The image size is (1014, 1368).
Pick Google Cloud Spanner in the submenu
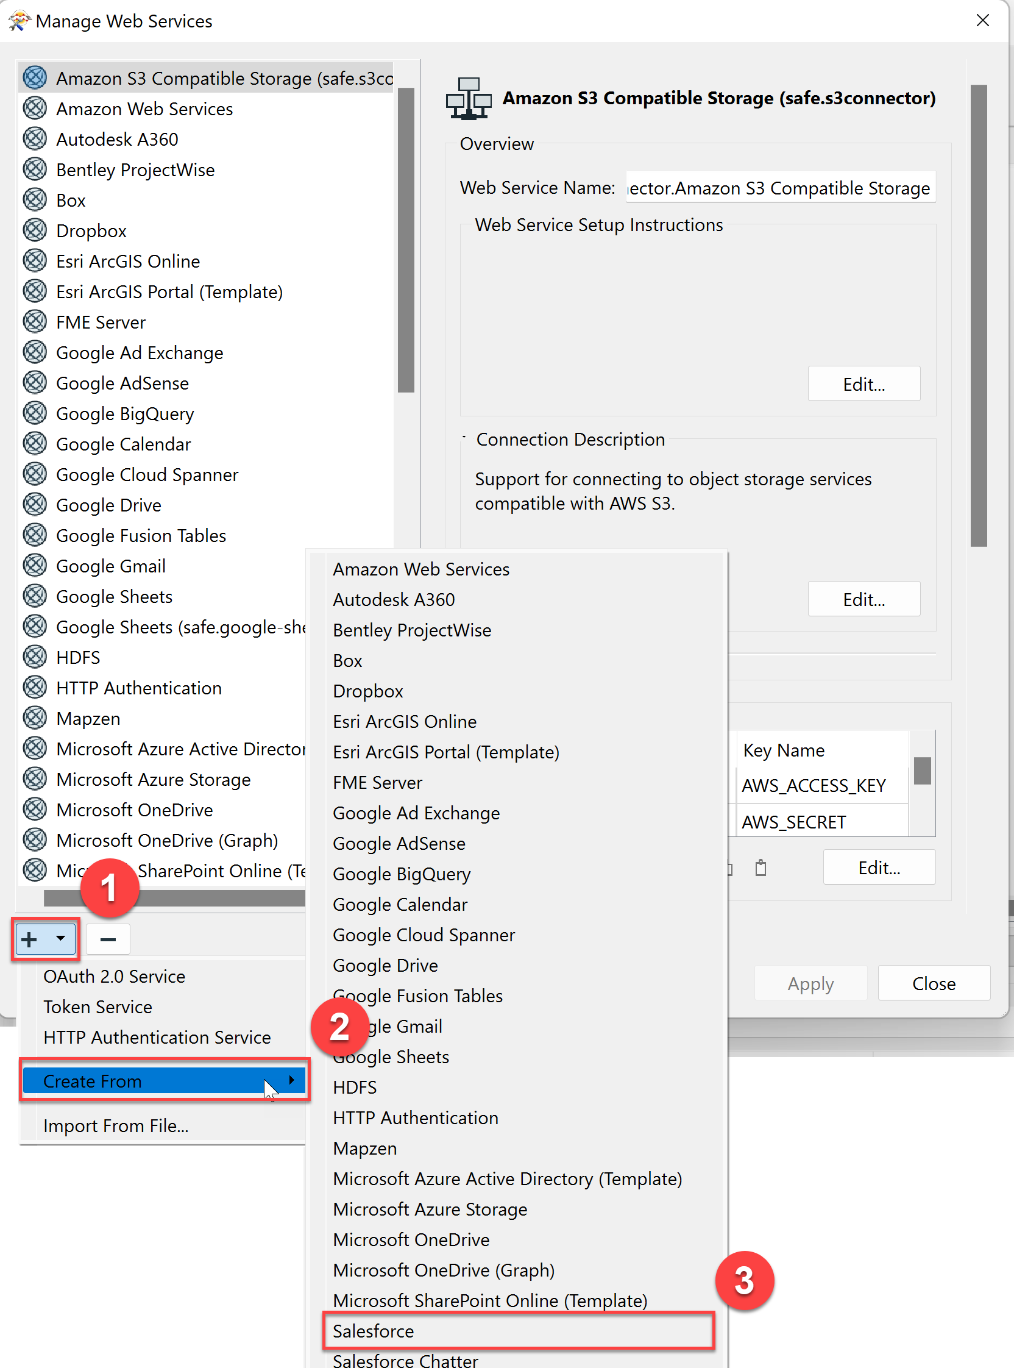tap(424, 935)
